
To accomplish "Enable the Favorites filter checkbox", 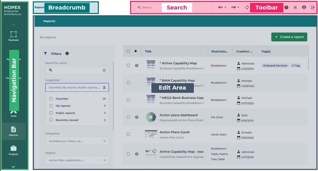I will (x=51, y=99).
